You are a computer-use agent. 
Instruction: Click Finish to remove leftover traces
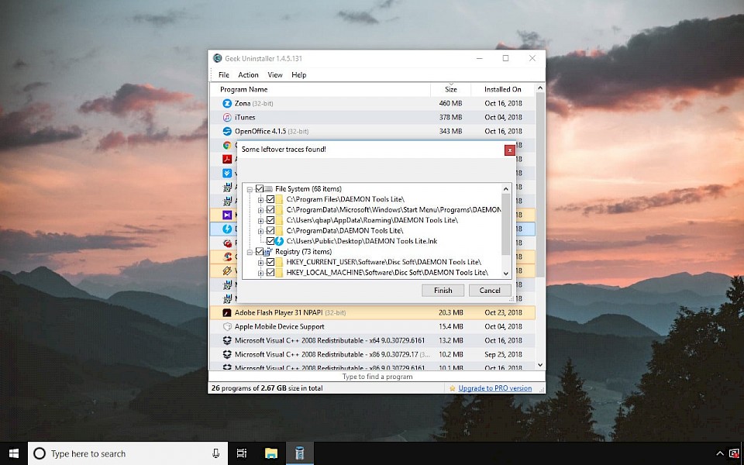point(443,291)
